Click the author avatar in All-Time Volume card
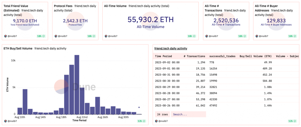Viewport: 301px width, 127px height. pyautogui.click(x=106, y=36)
